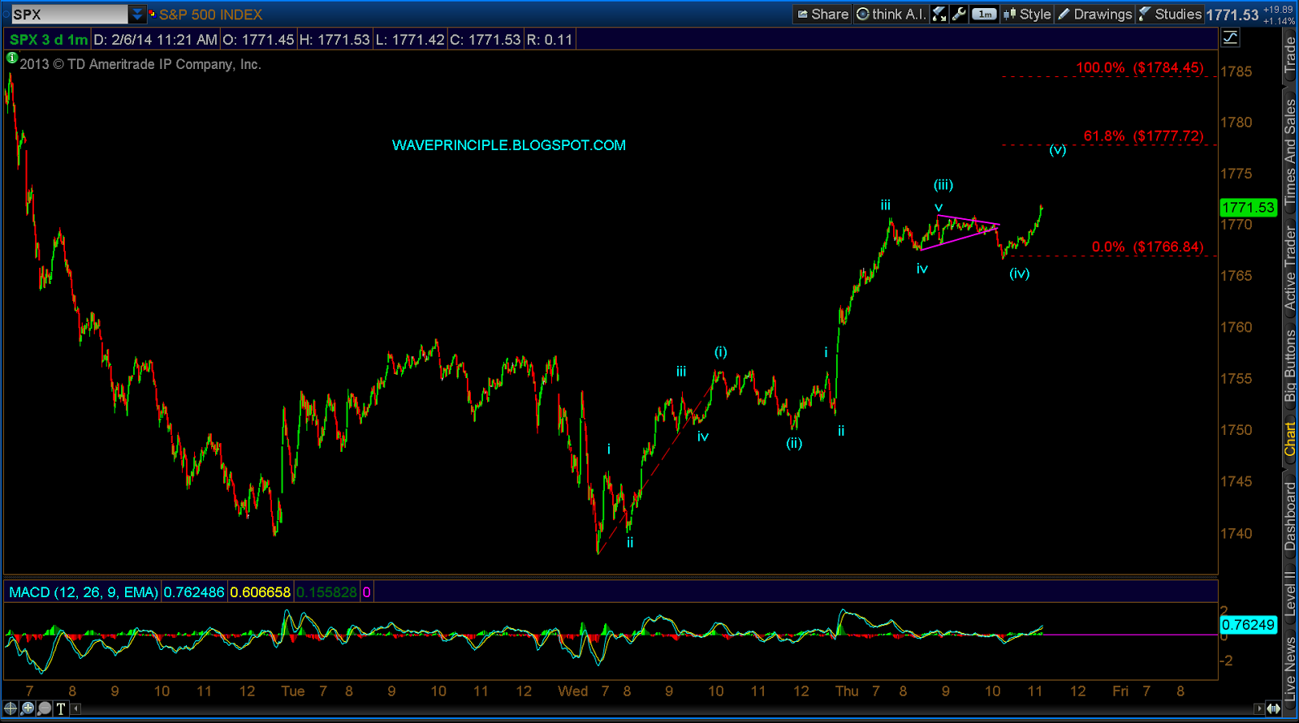
Task: Click the zoom in magnifier
Action: tap(28, 708)
